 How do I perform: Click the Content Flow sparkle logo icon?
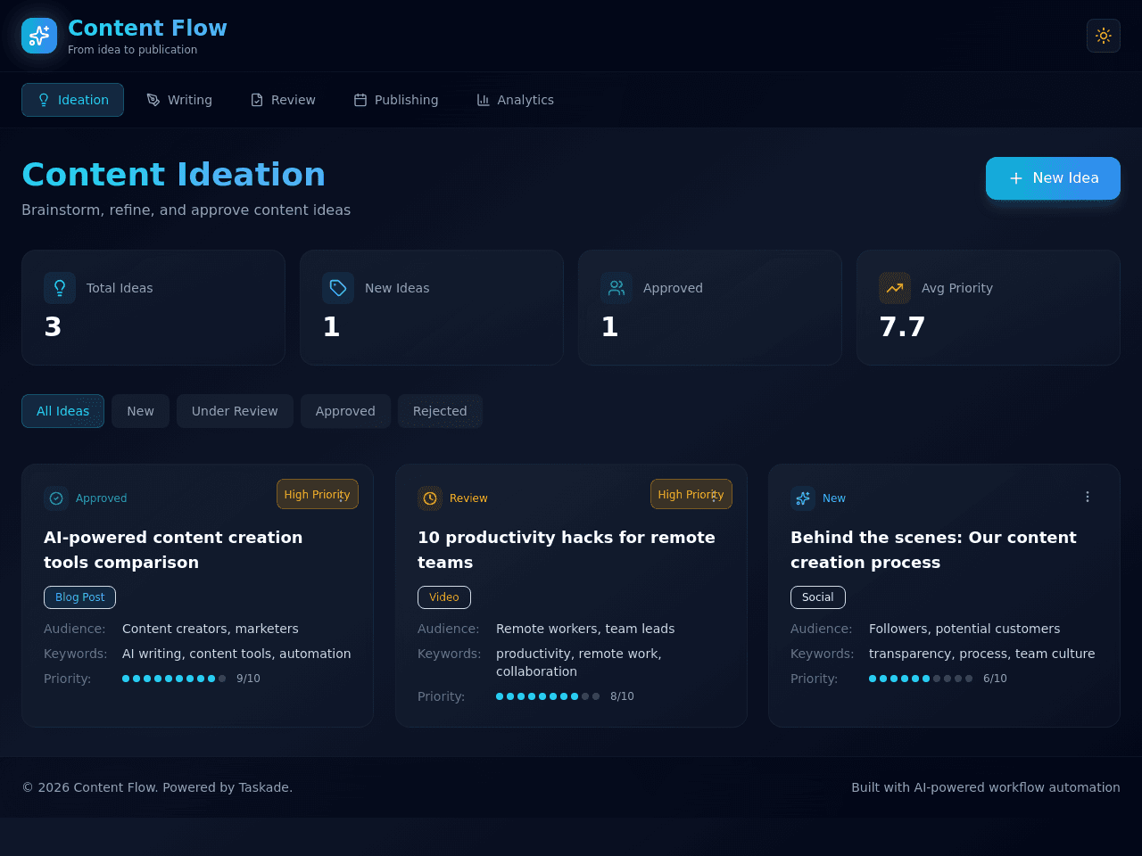tap(39, 36)
